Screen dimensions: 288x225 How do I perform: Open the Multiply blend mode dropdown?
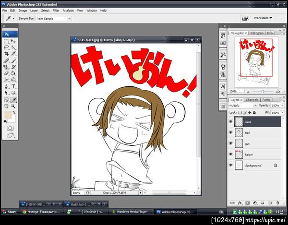pos(243,106)
